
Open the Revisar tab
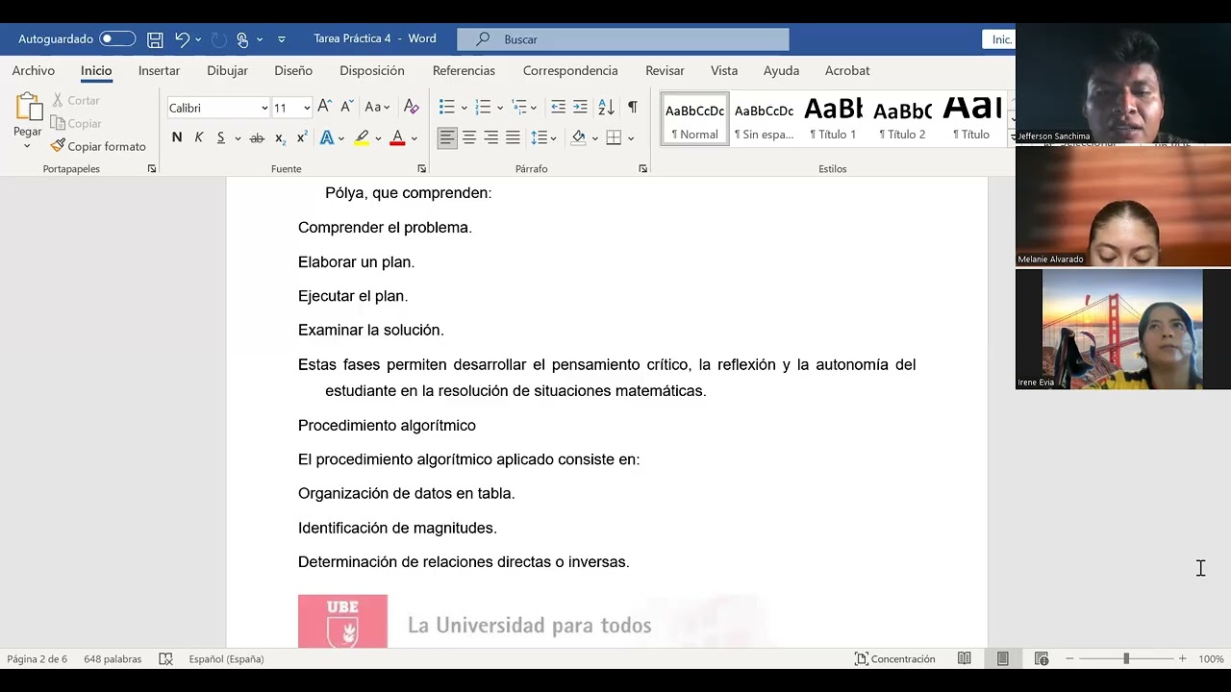point(665,70)
